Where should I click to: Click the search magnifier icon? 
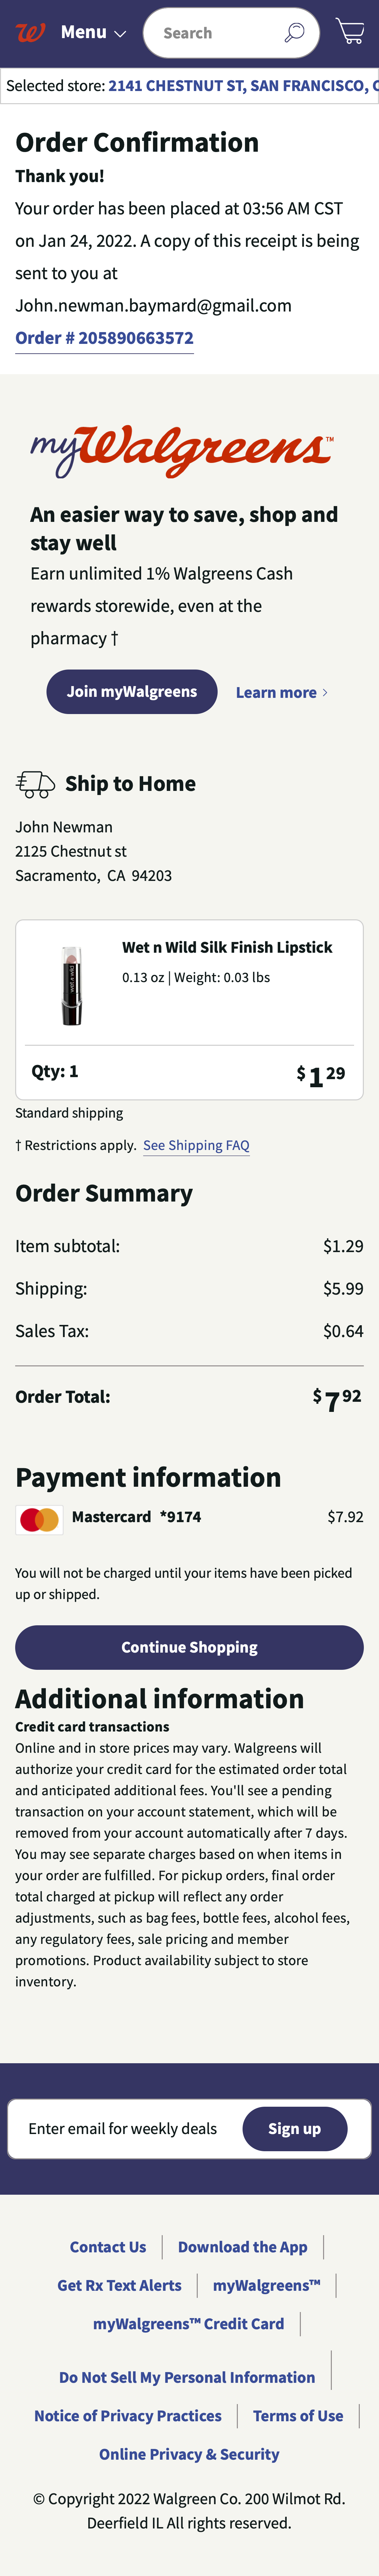click(x=293, y=32)
